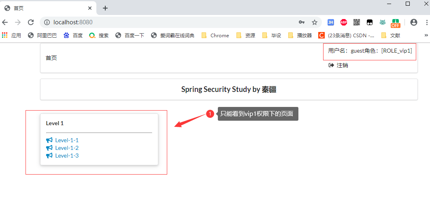This screenshot has width=430, height=224.
Task: Click the logout arrow icon beside 注销
Action: (x=331, y=65)
